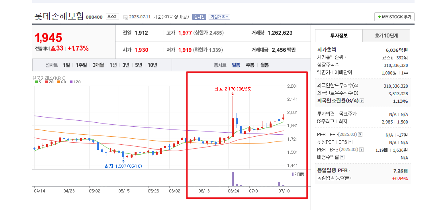The height and width of the screenshot is (210, 448).
Task: Click the 한국거래소(KRX) chart label
Action: tap(49, 77)
